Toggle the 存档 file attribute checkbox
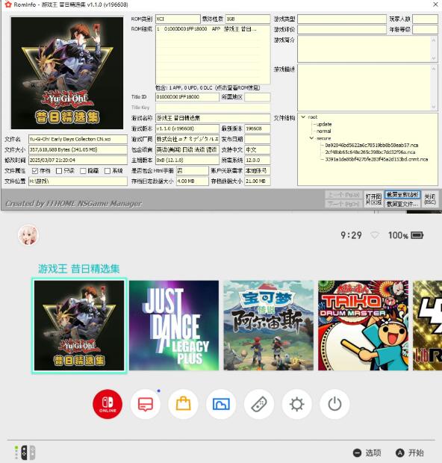This screenshot has width=442, height=463. (35, 171)
